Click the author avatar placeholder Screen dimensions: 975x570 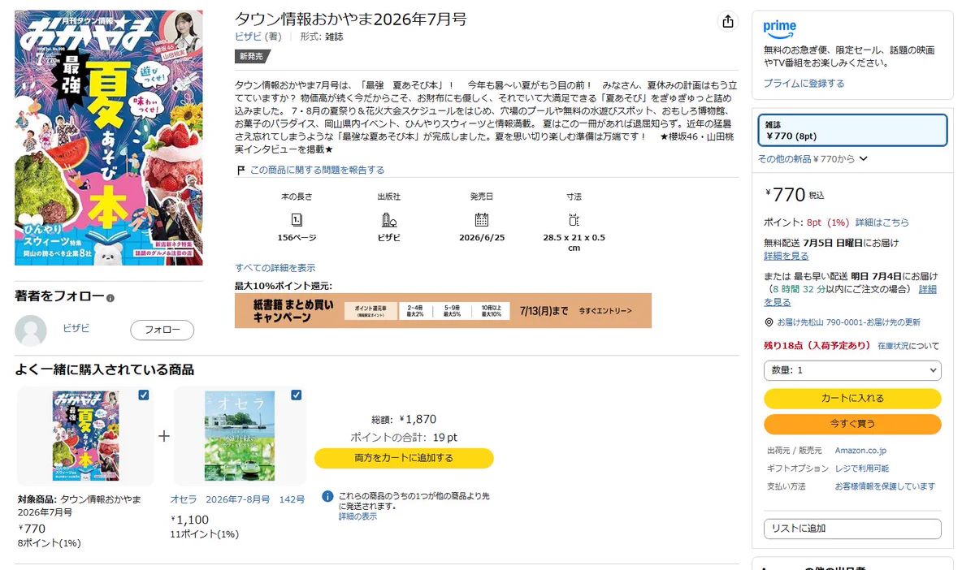[x=31, y=330]
